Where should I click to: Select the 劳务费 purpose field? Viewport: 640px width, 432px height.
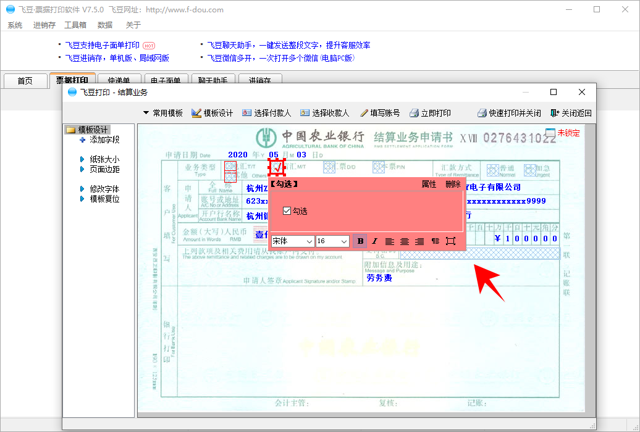tap(379, 278)
